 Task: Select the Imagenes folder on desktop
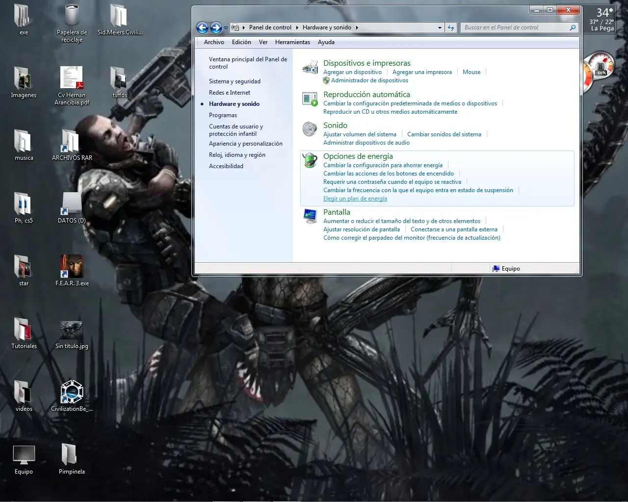[x=24, y=82]
